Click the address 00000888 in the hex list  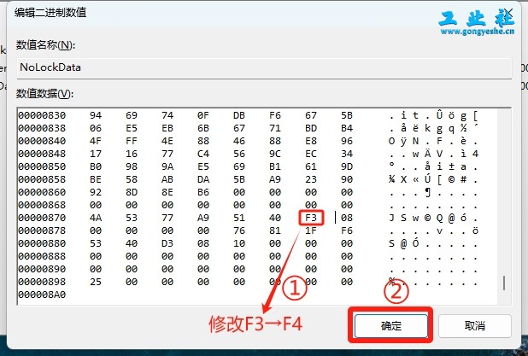tap(42, 256)
